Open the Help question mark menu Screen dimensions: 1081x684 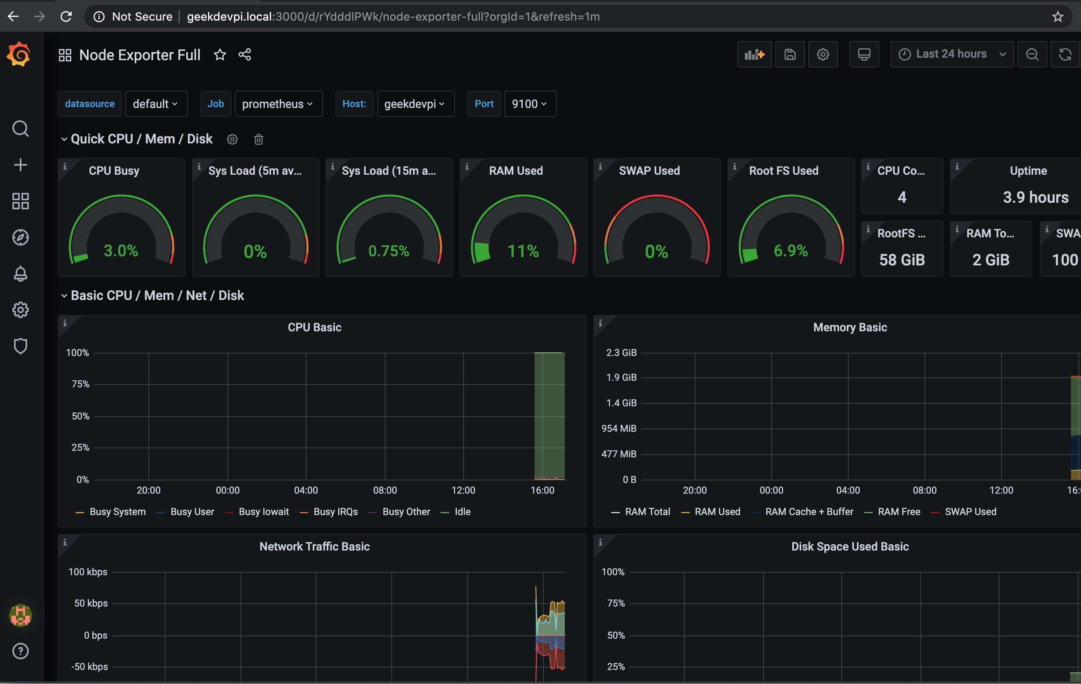pyautogui.click(x=21, y=651)
